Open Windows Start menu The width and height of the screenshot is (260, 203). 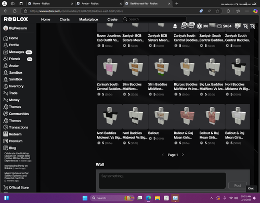85,198
